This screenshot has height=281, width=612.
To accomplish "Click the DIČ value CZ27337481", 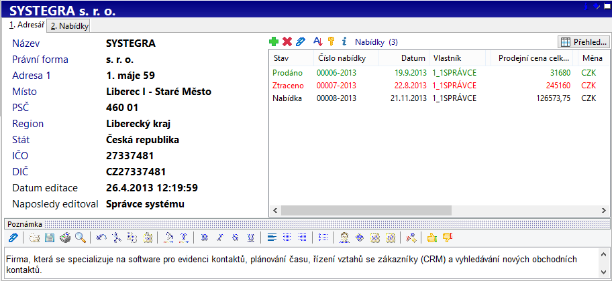I will coord(136,172).
